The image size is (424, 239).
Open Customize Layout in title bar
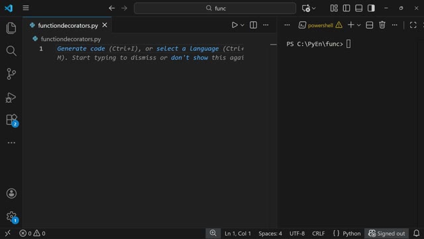pos(334,8)
